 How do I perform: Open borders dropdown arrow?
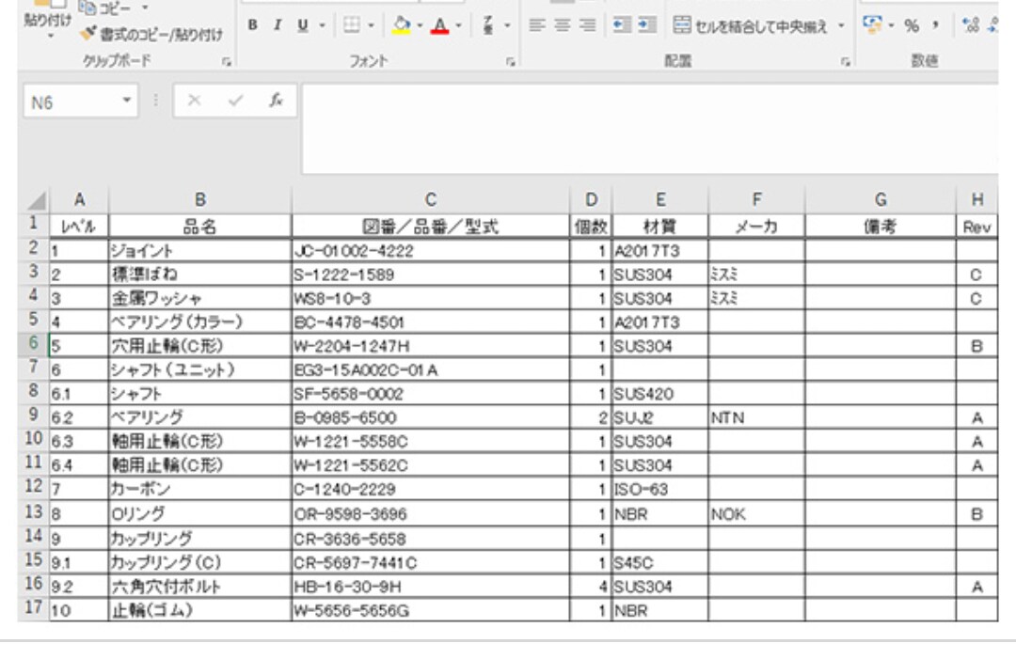click(371, 25)
